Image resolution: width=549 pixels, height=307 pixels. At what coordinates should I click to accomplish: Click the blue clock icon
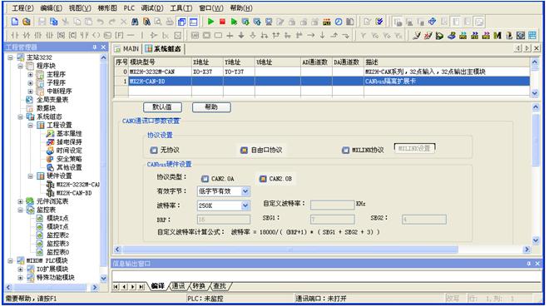tap(339, 22)
